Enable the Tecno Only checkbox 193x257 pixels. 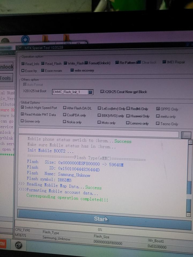(158, 123)
